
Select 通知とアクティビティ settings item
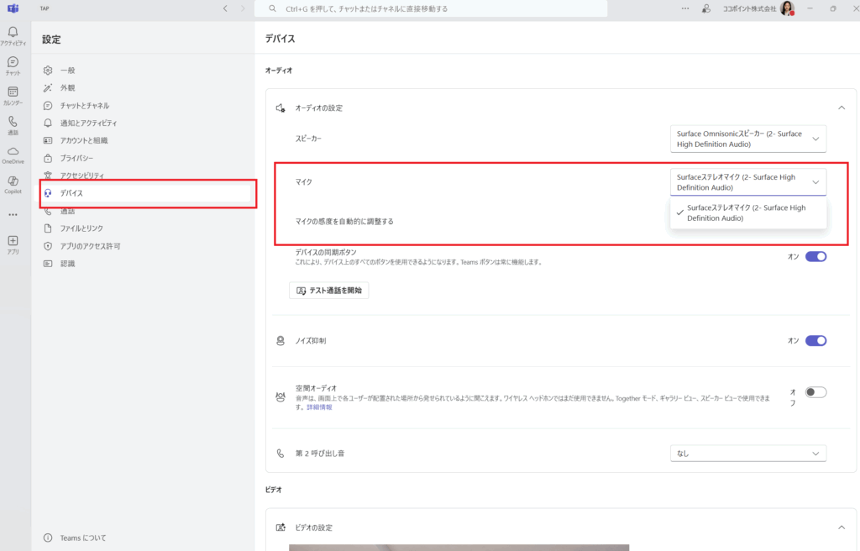[x=88, y=123]
